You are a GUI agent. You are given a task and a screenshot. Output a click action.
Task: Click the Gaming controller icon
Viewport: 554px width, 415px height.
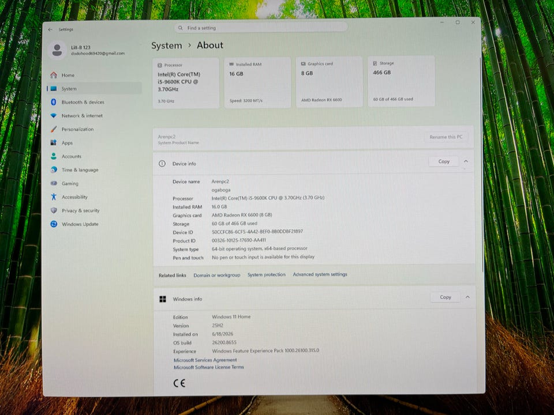[x=54, y=183]
